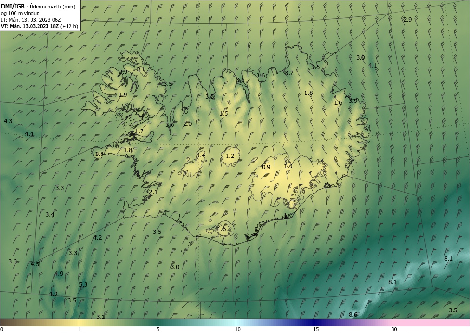The height and width of the screenshot is (333, 470).
Task: Click the 4.3 value at the west edge
Action: 8,121
